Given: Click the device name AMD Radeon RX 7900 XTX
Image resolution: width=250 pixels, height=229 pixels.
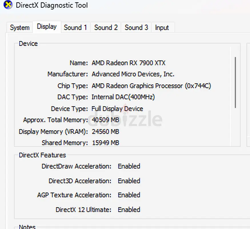Looking at the screenshot, I should coord(129,63).
